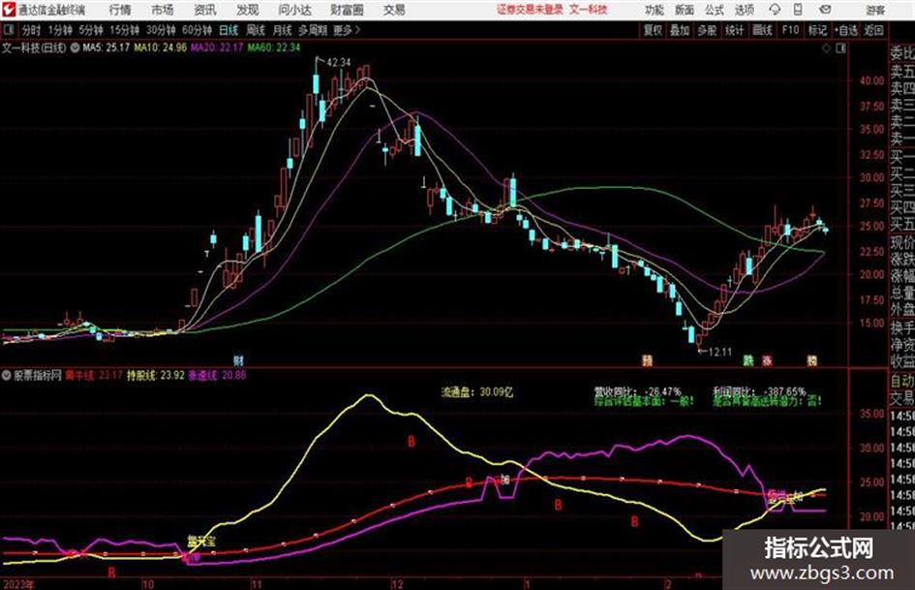
Task: Switch to the 分时 intraday view
Action: [x=31, y=30]
